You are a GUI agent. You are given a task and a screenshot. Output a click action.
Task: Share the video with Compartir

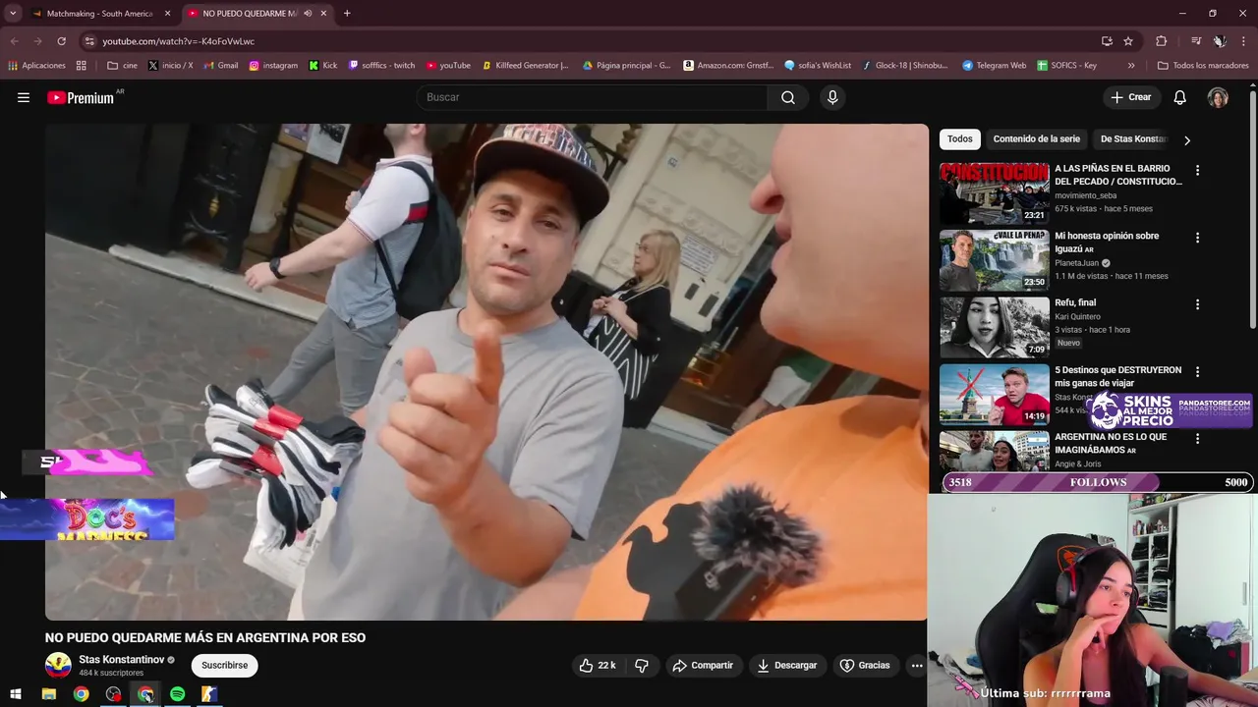point(703,666)
